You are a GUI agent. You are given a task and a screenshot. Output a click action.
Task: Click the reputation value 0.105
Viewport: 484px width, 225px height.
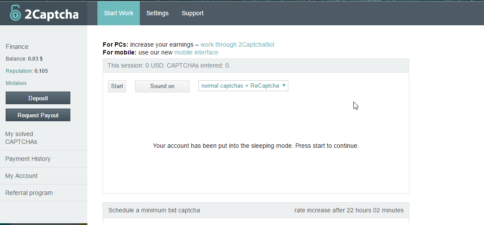pos(41,71)
